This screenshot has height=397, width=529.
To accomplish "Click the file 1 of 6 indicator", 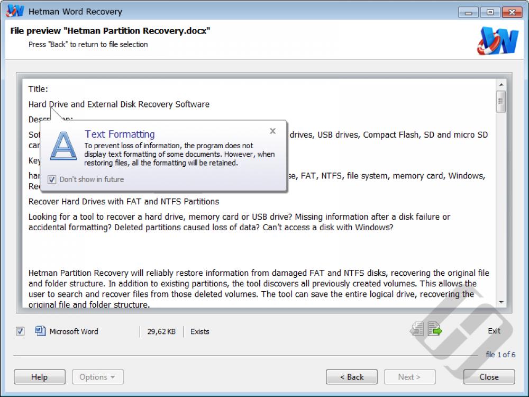I will [501, 355].
